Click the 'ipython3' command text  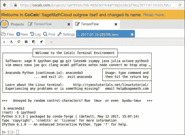coord(28,112)
